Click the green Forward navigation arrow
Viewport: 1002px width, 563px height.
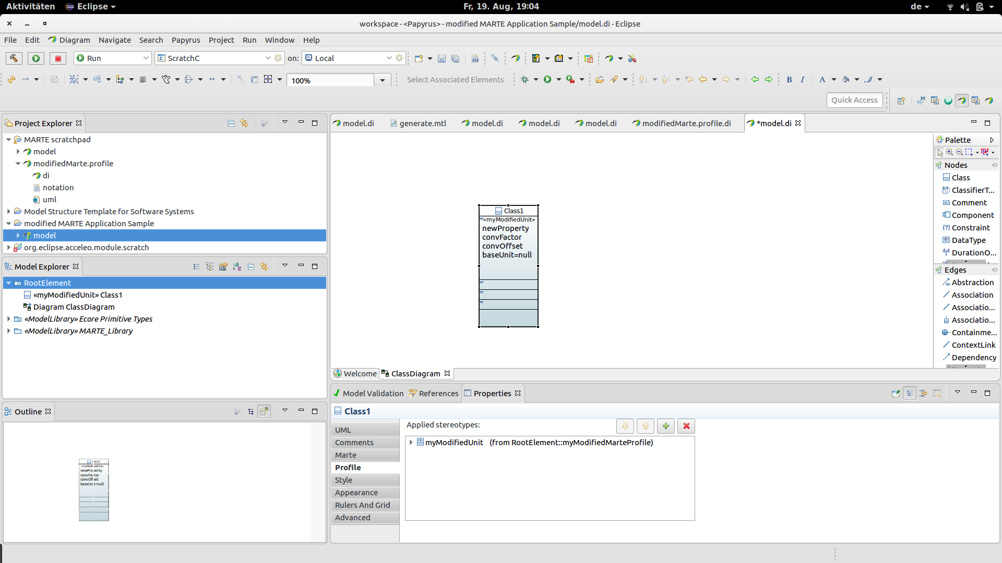pos(769,80)
